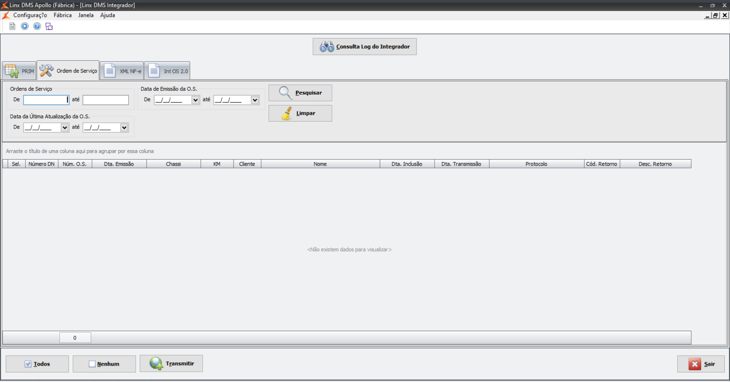Click the blue play icon in toolbar
This screenshot has height=382, width=730.
click(x=25, y=26)
